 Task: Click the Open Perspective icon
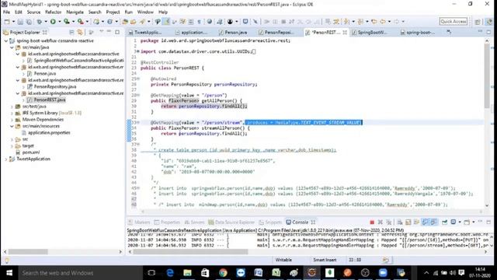coord(478,22)
